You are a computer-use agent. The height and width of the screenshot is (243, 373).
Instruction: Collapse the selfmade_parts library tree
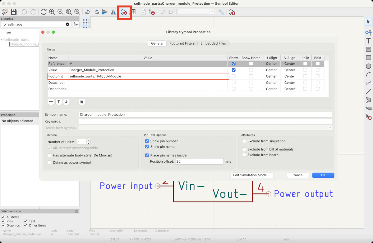click(2, 40)
